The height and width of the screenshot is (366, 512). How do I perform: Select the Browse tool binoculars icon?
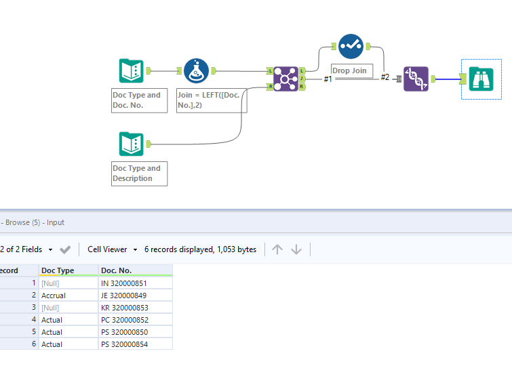pyautogui.click(x=481, y=79)
